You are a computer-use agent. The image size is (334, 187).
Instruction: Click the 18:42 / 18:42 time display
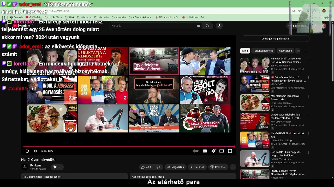coord(47,151)
